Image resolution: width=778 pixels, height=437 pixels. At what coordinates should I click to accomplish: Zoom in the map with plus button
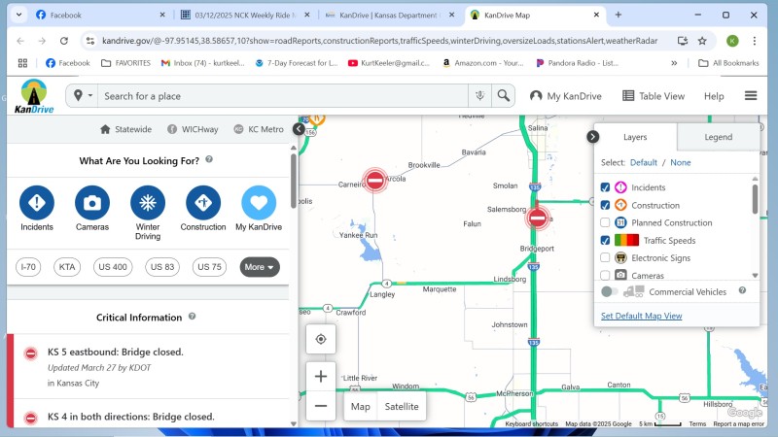click(321, 376)
